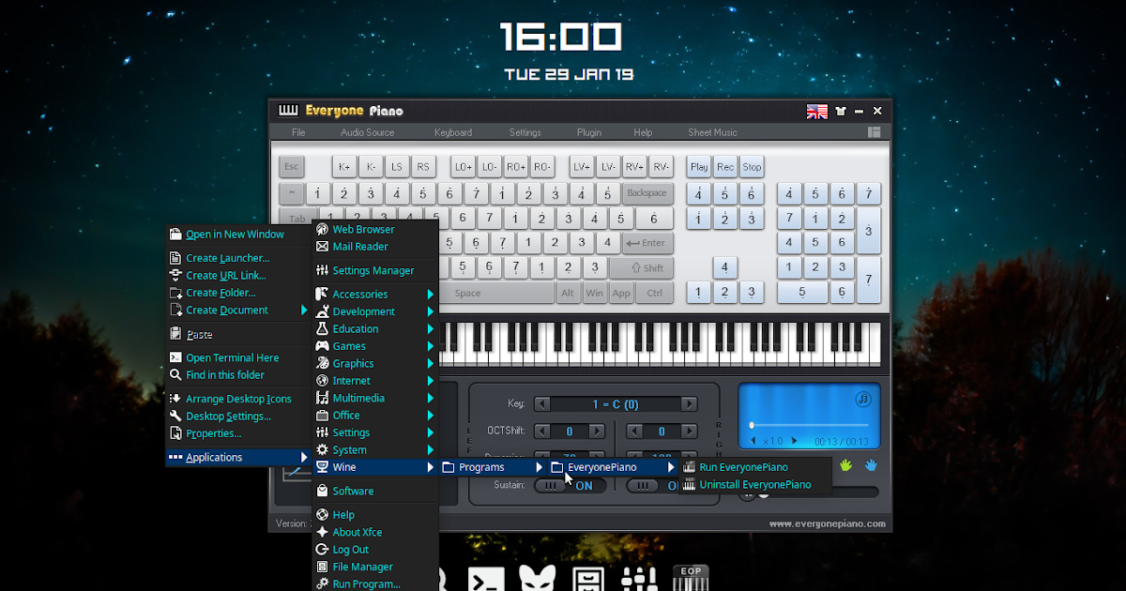The image size is (1126, 591).
Task: Click the LS button
Action: tap(397, 167)
